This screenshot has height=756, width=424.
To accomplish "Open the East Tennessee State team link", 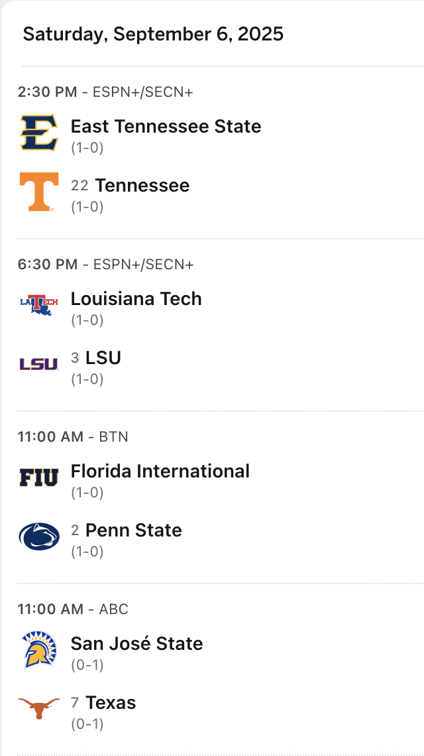I will [x=166, y=126].
